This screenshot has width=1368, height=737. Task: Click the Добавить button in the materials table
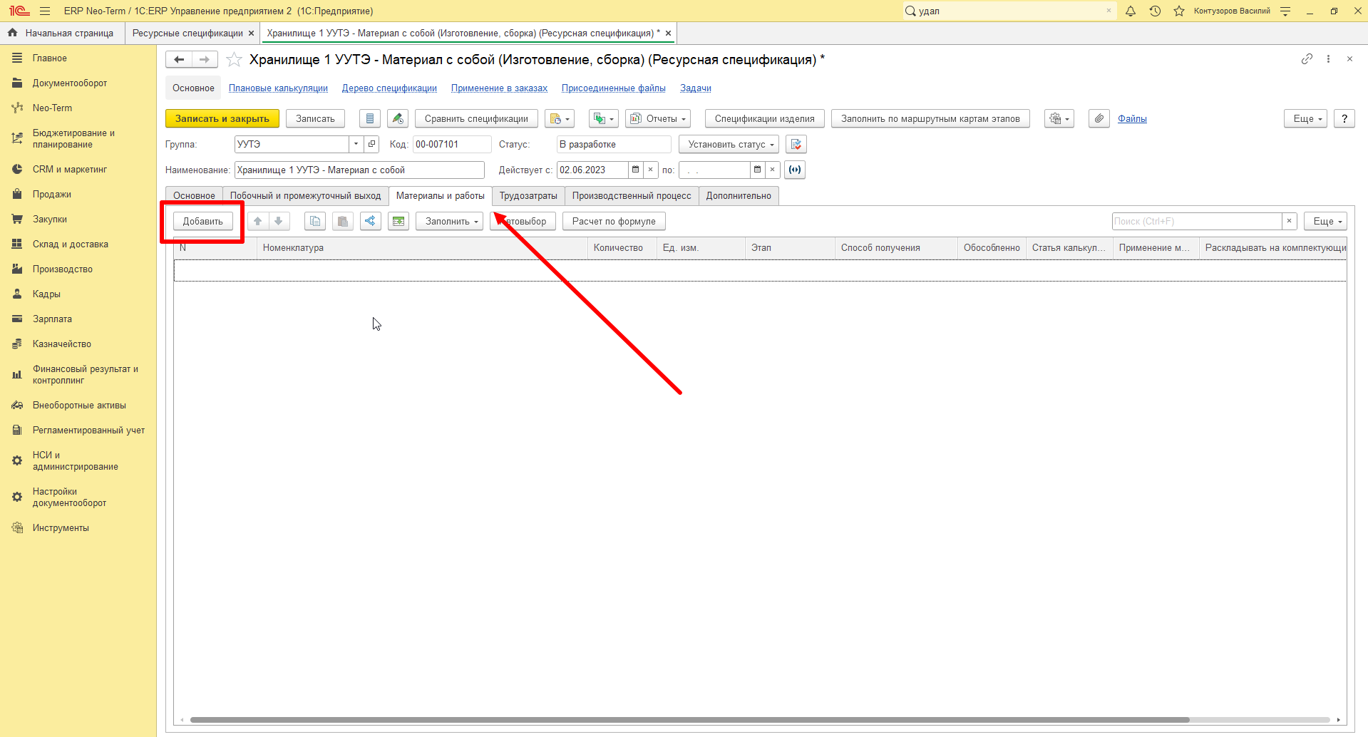click(203, 221)
